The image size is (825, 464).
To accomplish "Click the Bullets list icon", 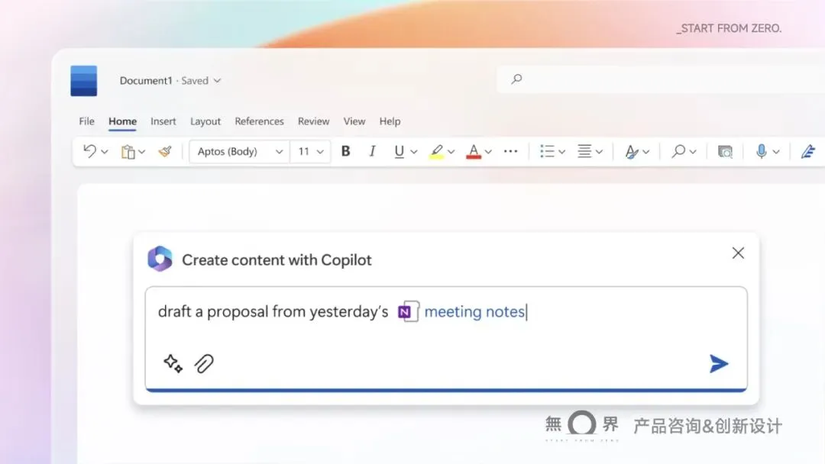I will [547, 151].
